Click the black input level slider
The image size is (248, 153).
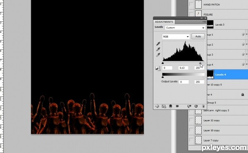[x=162, y=63]
